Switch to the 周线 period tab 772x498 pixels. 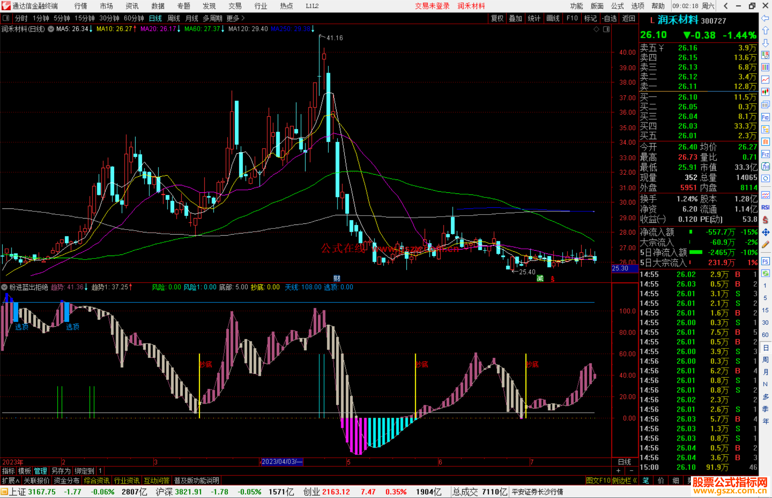coord(173,18)
